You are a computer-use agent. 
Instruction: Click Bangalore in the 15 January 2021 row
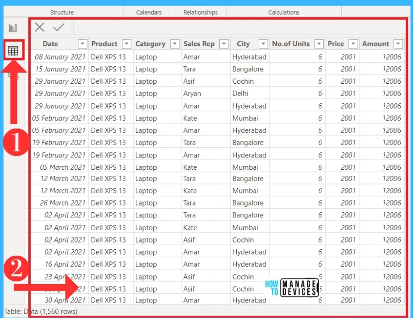click(248, 69)
